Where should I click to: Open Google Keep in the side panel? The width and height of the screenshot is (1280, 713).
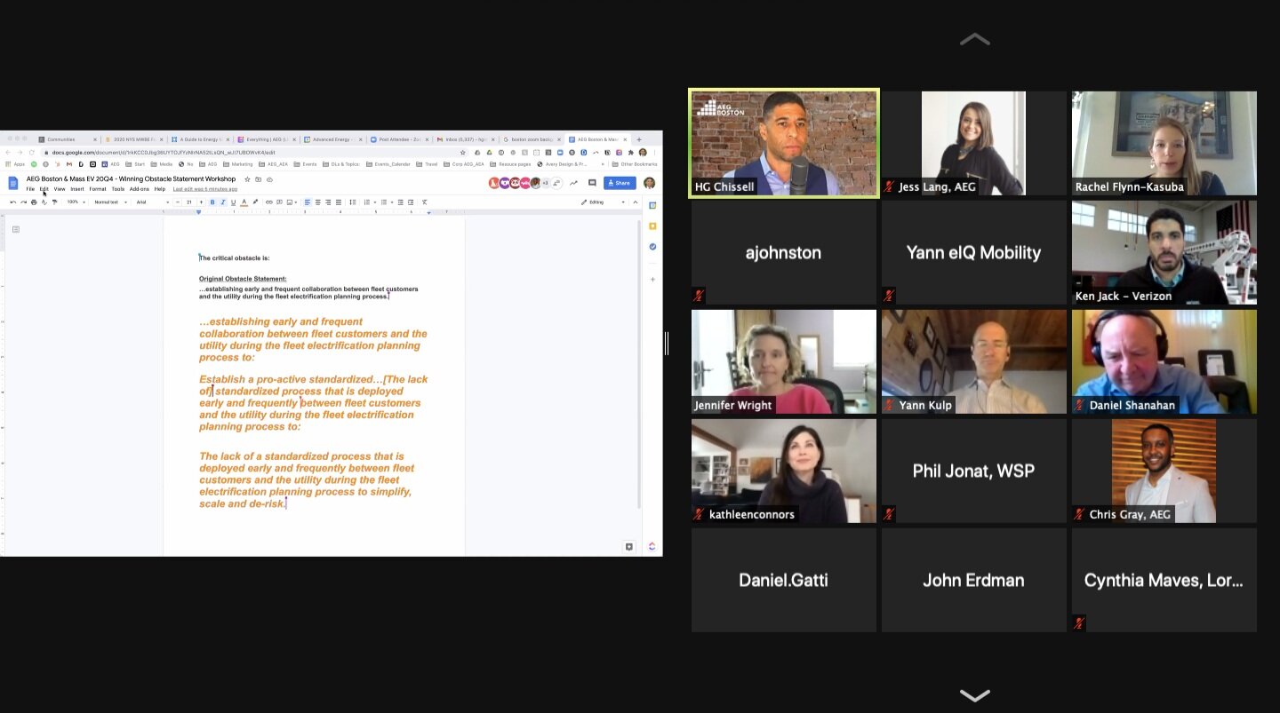(652, 226)
